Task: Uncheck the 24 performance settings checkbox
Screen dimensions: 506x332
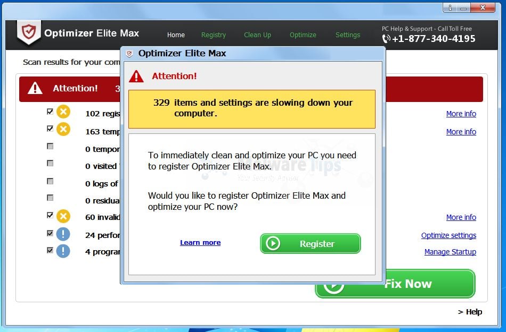Action: [x=50, y=233]
